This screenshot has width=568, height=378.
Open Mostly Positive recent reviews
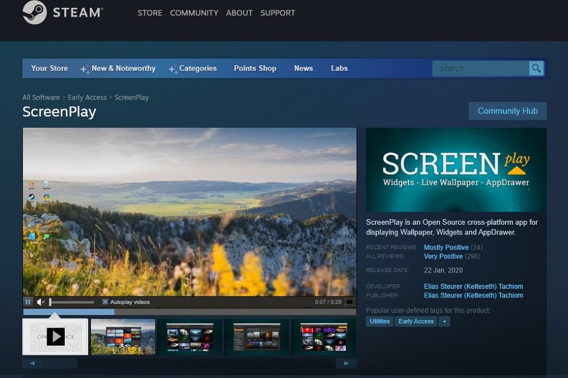[446, 247]
